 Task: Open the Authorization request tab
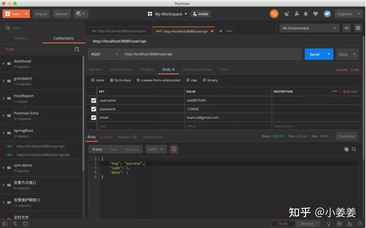coord(121,69)
